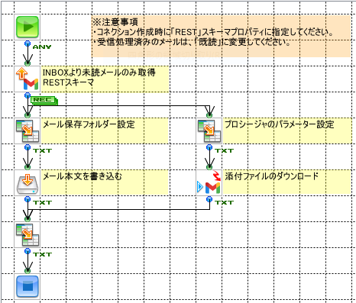Select the INBOXより未読メールのみ取得 comment
The width and height of the screenshot is (356, 303).
105,79
